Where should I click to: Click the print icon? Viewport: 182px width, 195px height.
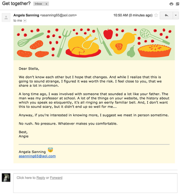tap(171, 4)
